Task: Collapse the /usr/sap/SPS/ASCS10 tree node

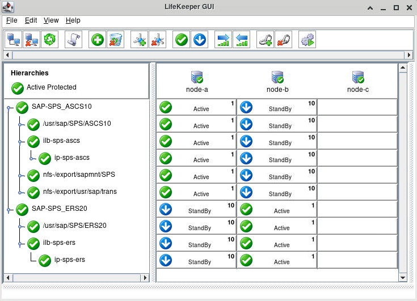Action: click(20, 125)
